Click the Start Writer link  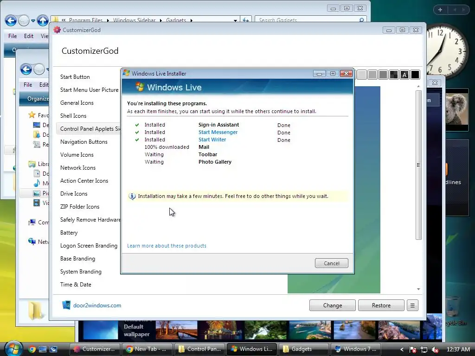tap(212, 140)
